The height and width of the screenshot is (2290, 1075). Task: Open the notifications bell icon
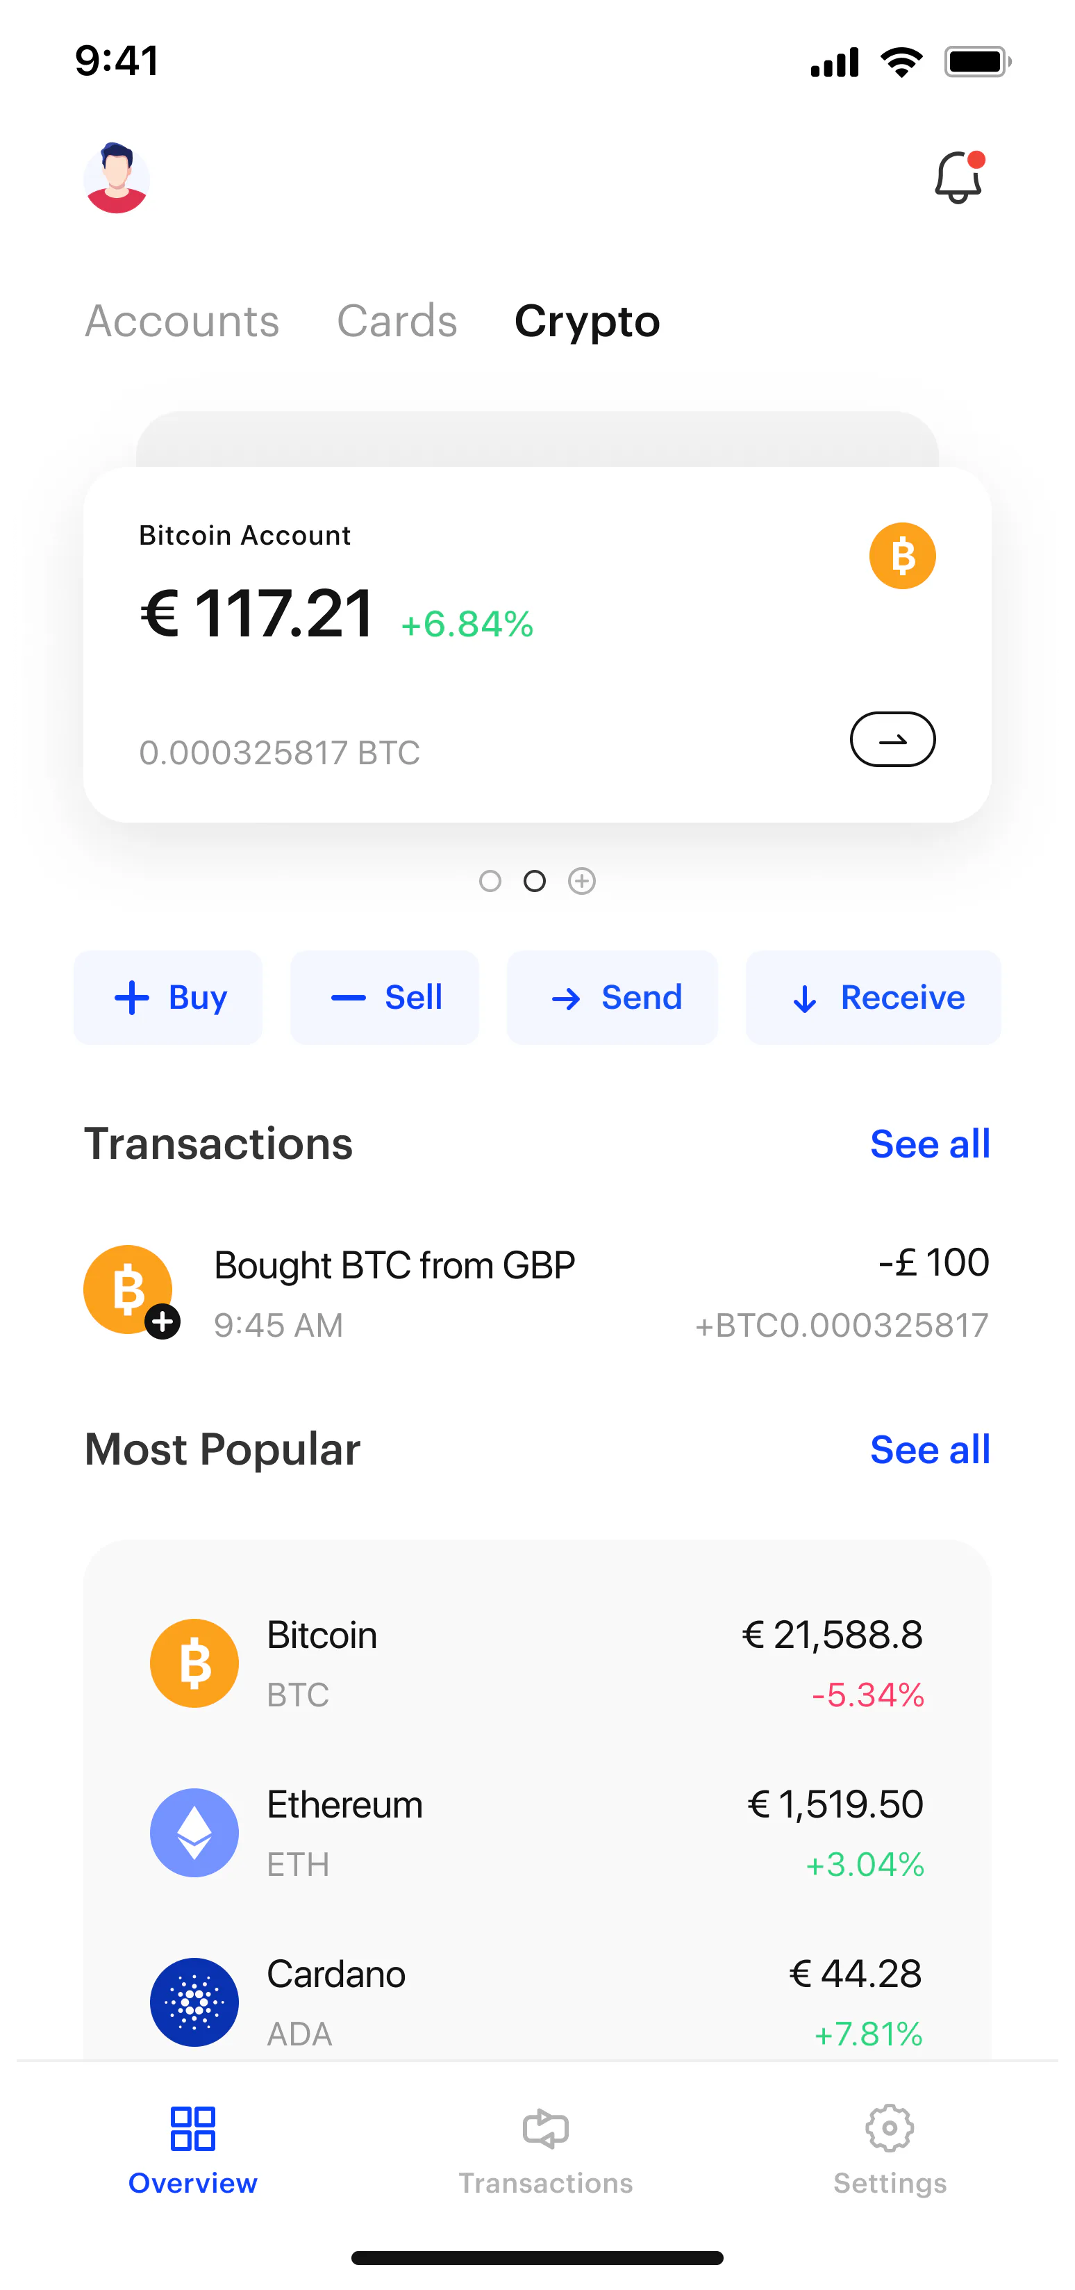(958, 177)
